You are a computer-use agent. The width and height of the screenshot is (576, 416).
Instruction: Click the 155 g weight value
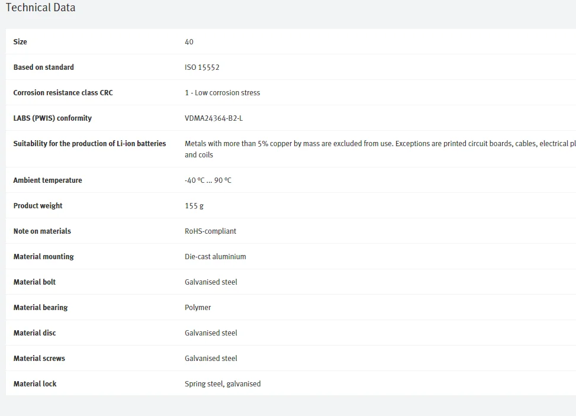[194, 206]
